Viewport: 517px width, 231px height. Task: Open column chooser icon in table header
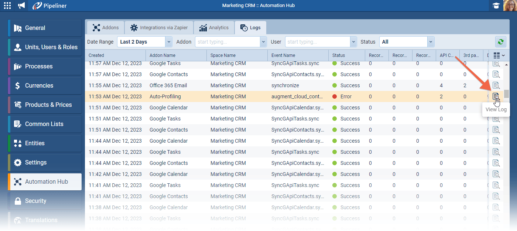click(x=499, y=55)
